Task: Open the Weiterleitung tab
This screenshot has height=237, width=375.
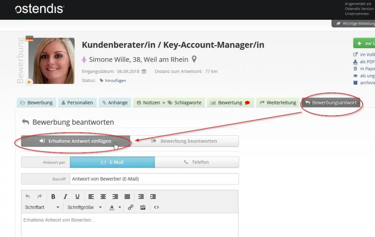Action: pos(278,102)
